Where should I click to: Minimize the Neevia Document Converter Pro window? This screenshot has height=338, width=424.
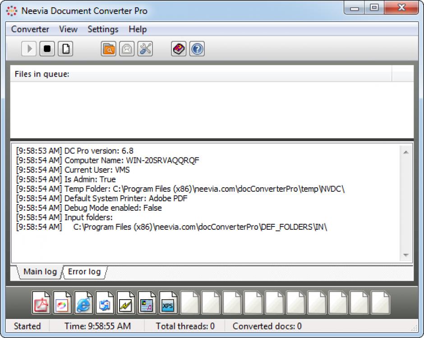[x=355, y=8]
